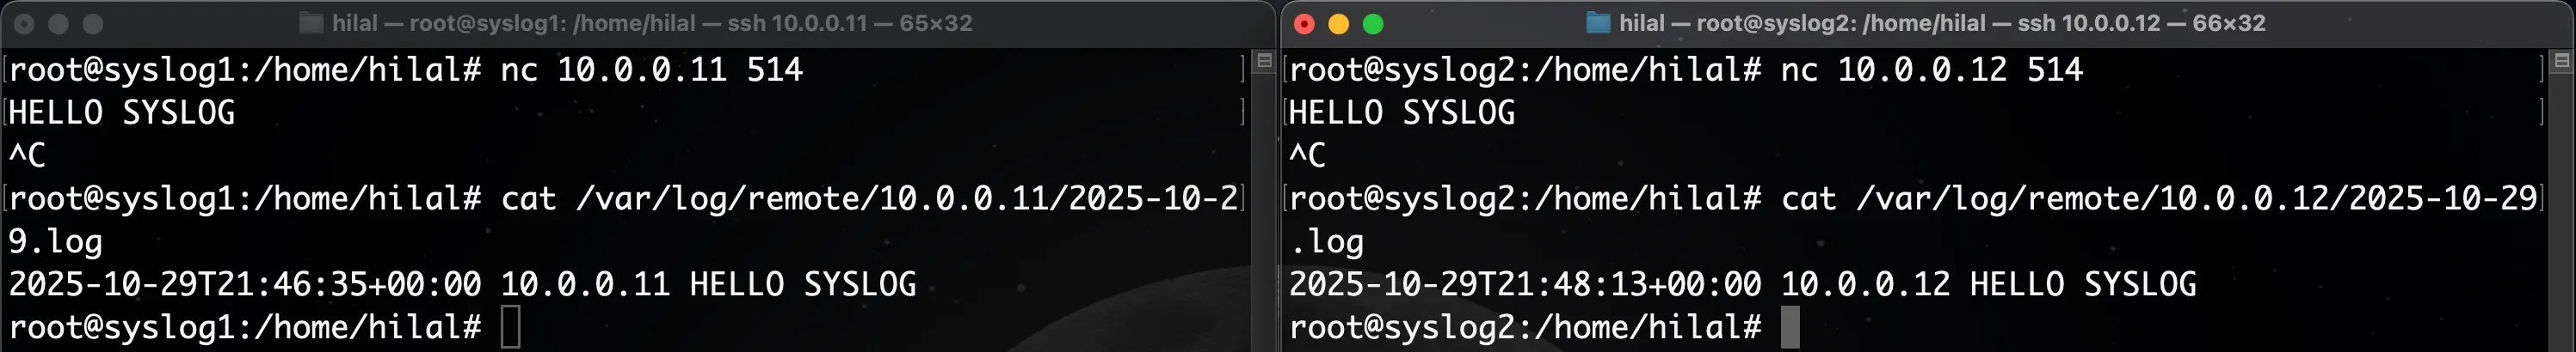2576x352 pixels.
Task: Click folder icon in syslog2 title bar
Action: tap(1599, 23)
